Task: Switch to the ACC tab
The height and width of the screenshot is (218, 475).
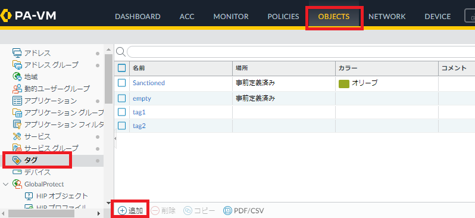Action: 187,16
